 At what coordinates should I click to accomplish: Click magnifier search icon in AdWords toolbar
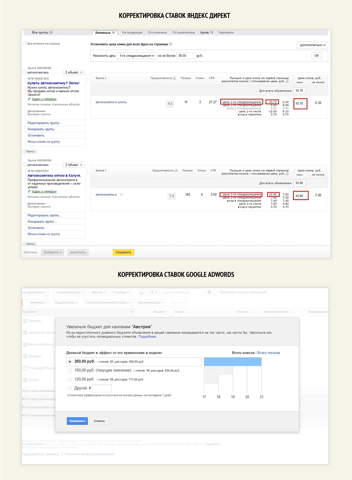click(210, 292)
